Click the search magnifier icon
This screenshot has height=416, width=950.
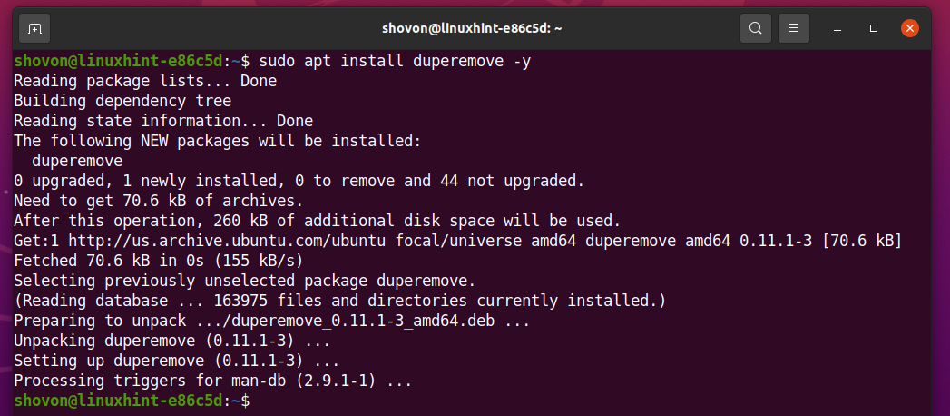[x=755, y=28]
